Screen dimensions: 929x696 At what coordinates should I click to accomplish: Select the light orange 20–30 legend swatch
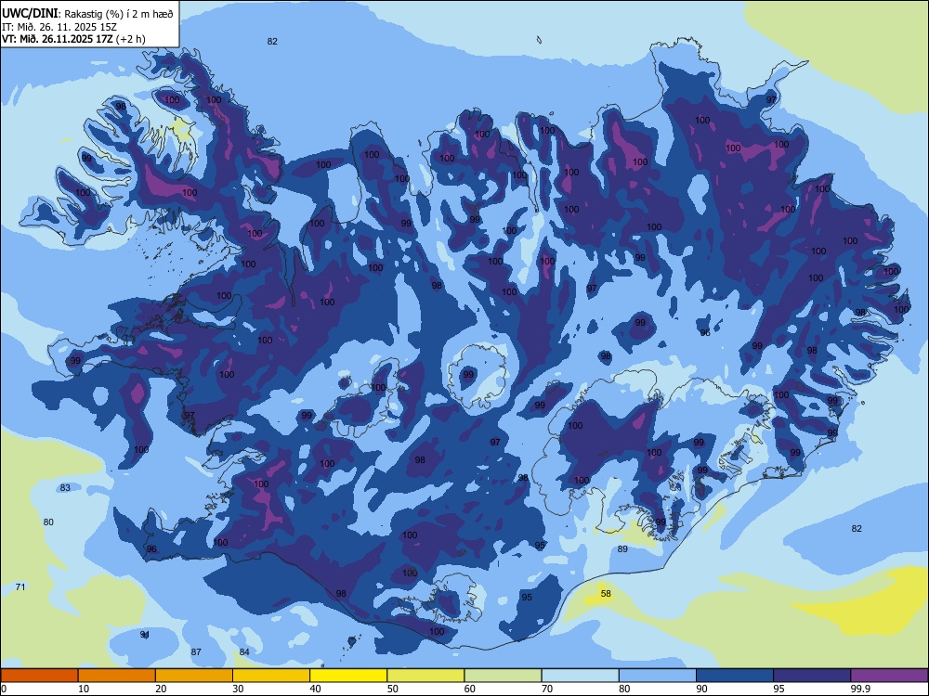tap(194, 676)
